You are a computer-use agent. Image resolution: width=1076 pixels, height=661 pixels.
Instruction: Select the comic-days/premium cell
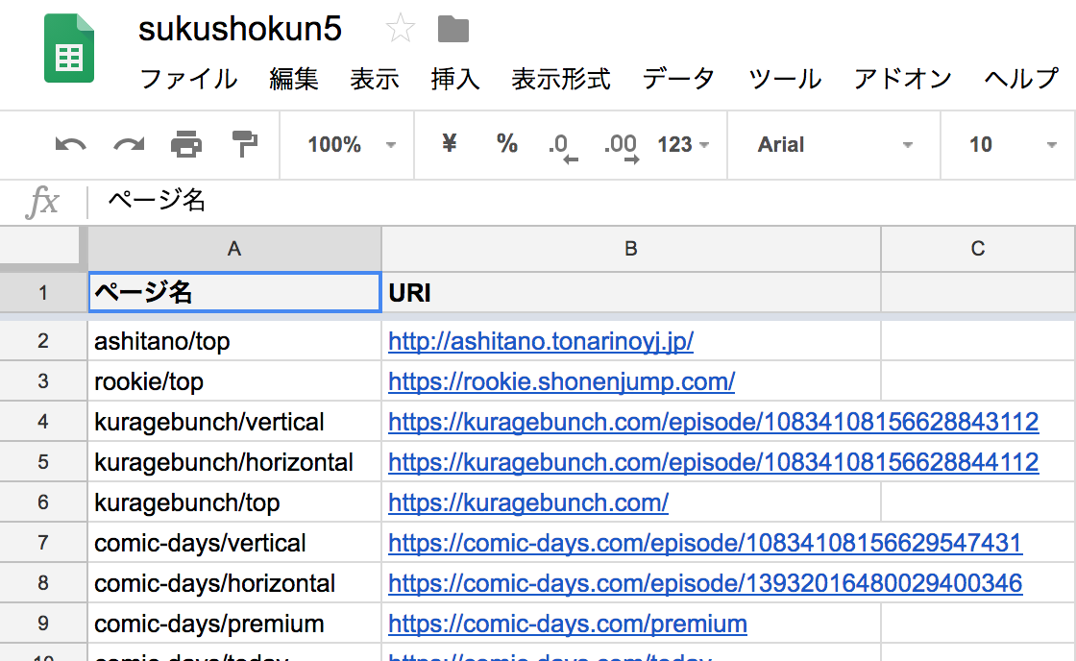(x=234, y=624)
